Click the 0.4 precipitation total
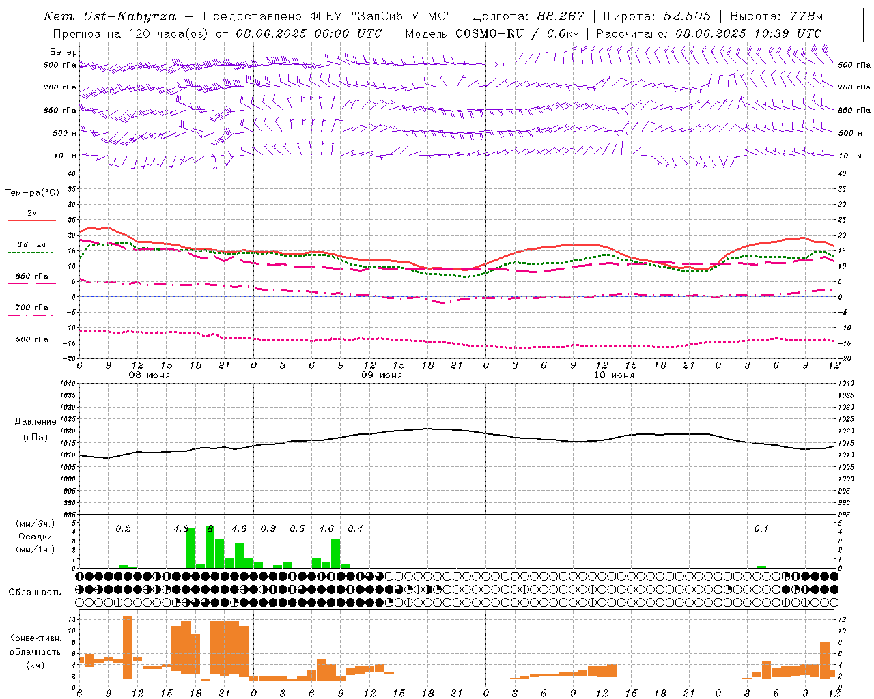The image size is (874, 699). (x=355, y=529)
